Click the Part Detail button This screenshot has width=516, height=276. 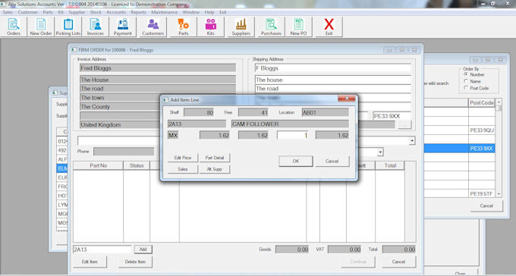(215, 158)
